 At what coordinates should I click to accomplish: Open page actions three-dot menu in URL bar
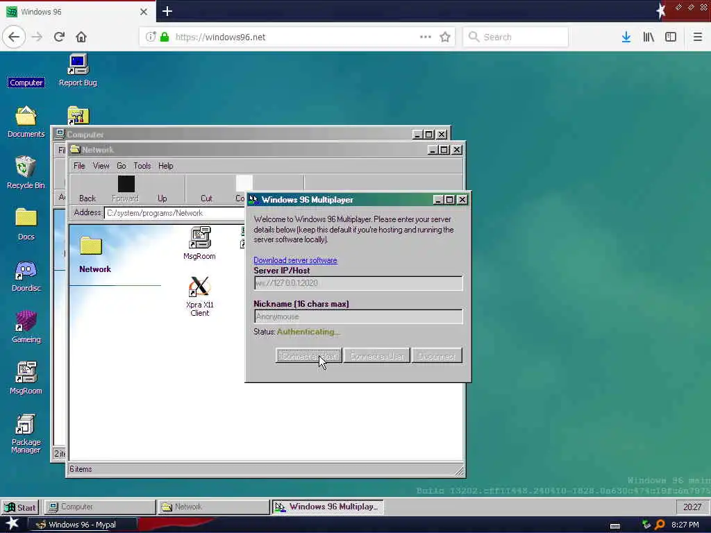point(426,37)
